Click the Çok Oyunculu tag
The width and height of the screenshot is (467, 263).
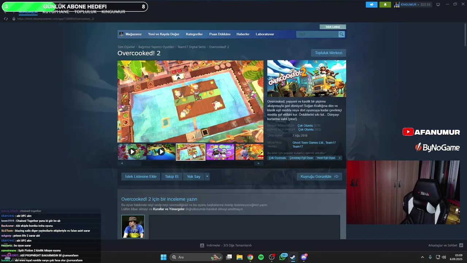coord(277,158)
